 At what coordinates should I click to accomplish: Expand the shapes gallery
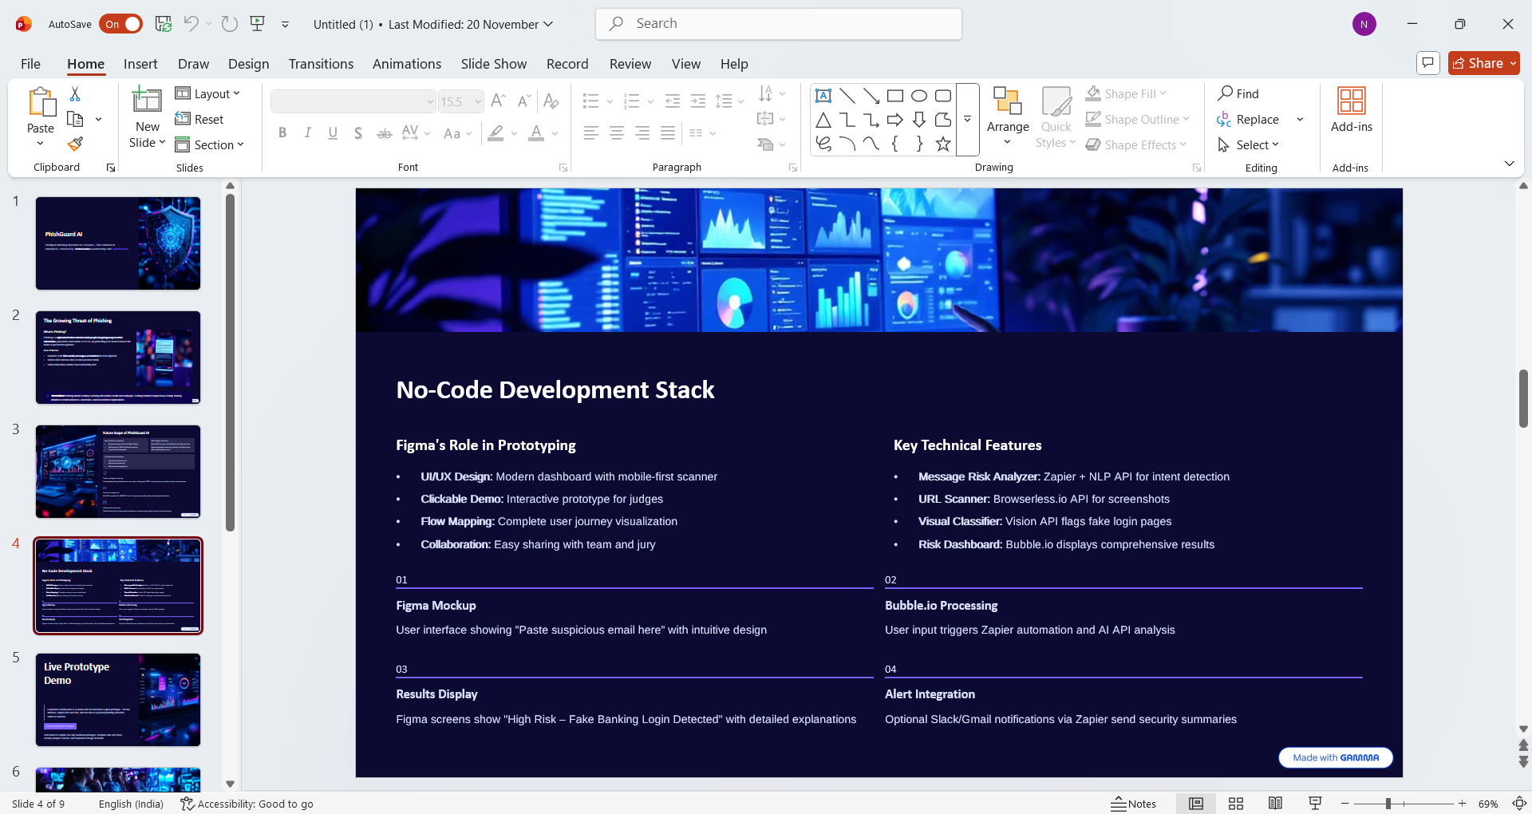click(x=967, y=120)
